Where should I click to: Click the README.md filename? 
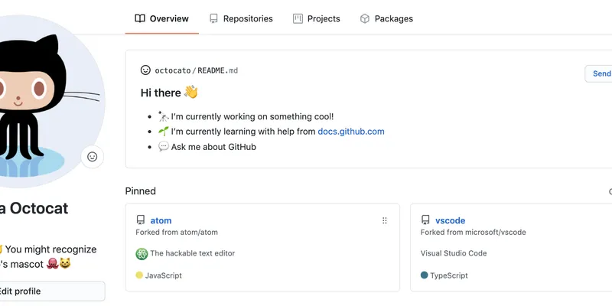click(217, 70)
